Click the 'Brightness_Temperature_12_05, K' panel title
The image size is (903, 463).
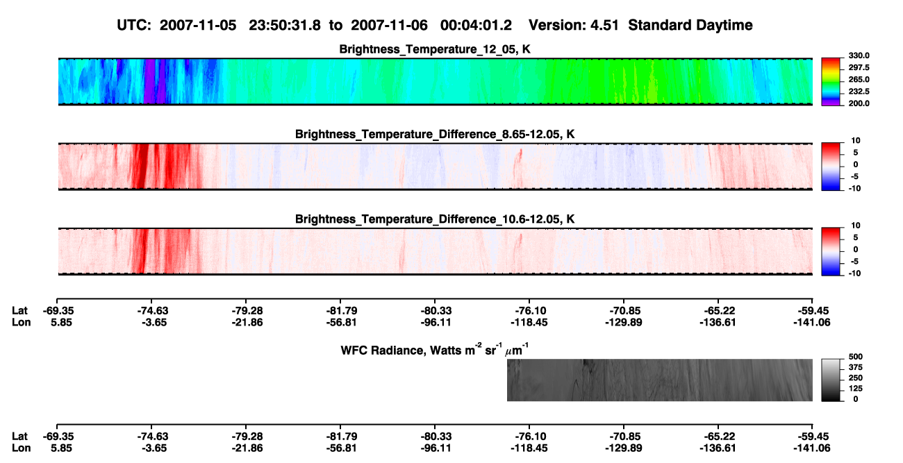click(436, 49)
